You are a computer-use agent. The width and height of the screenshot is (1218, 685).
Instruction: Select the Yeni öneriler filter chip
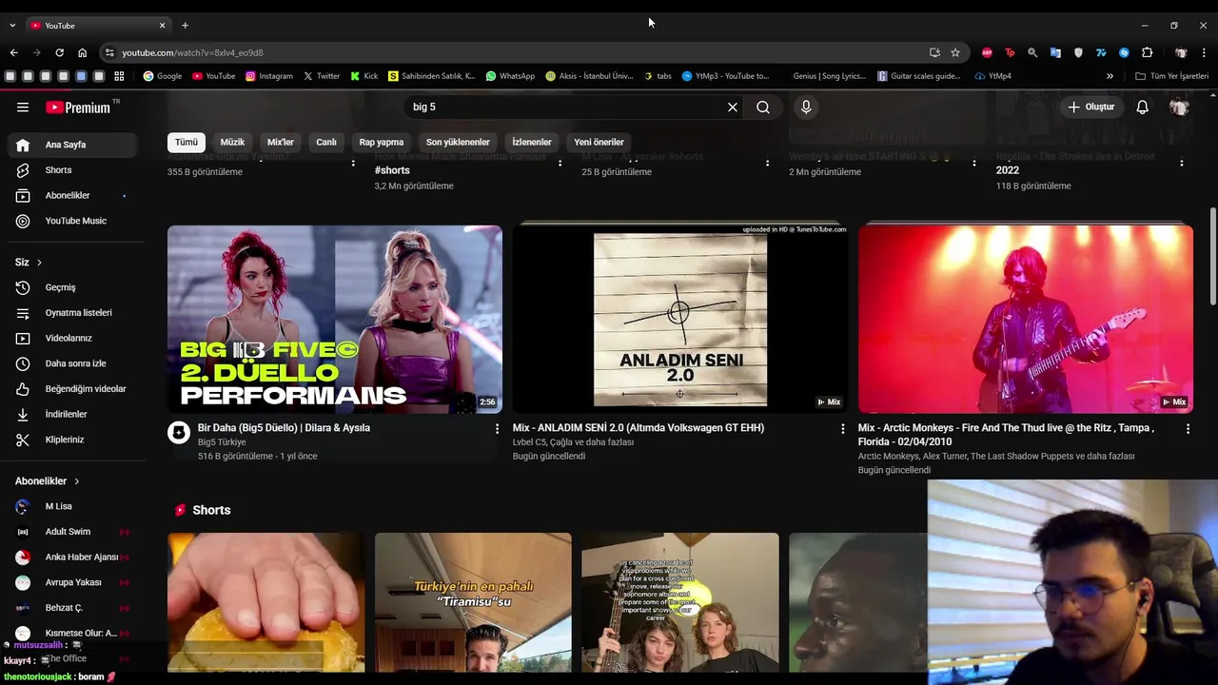coord(599,143)
